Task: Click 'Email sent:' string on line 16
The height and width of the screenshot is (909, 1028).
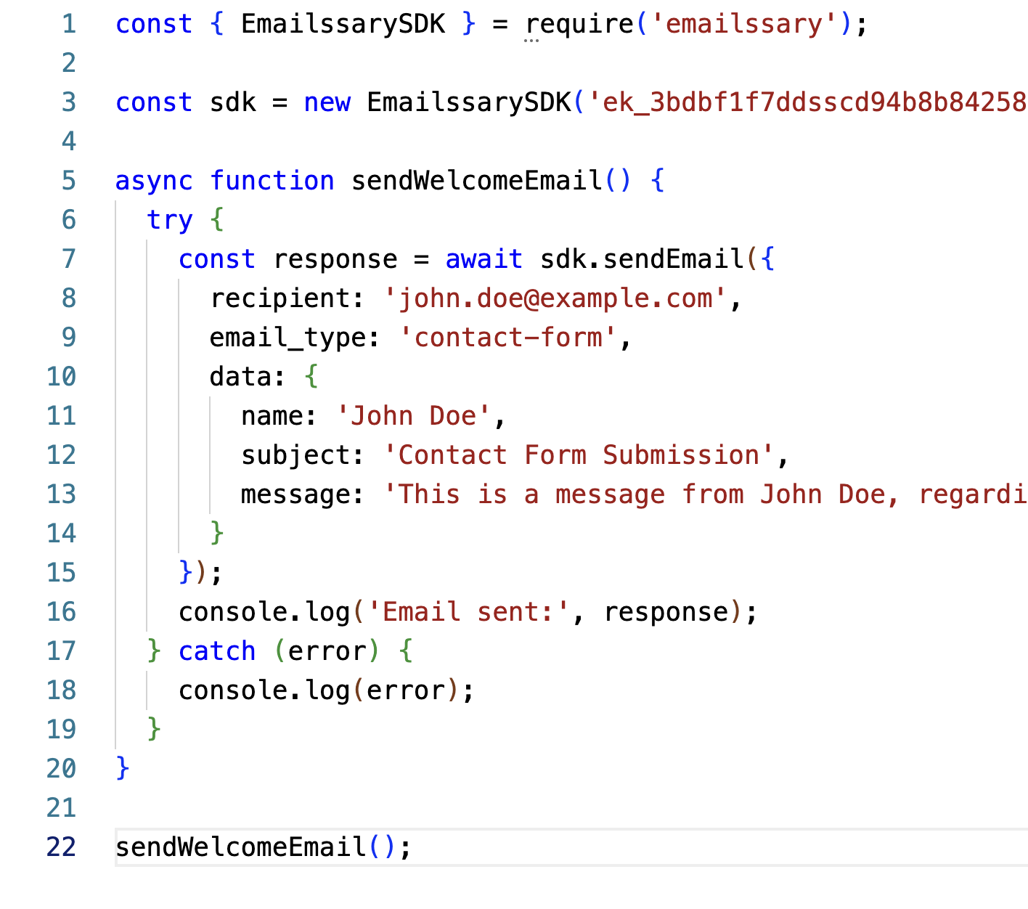Action: (x=469, y=612)
